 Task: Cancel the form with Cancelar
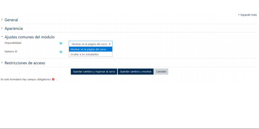[x=161, y=72]
